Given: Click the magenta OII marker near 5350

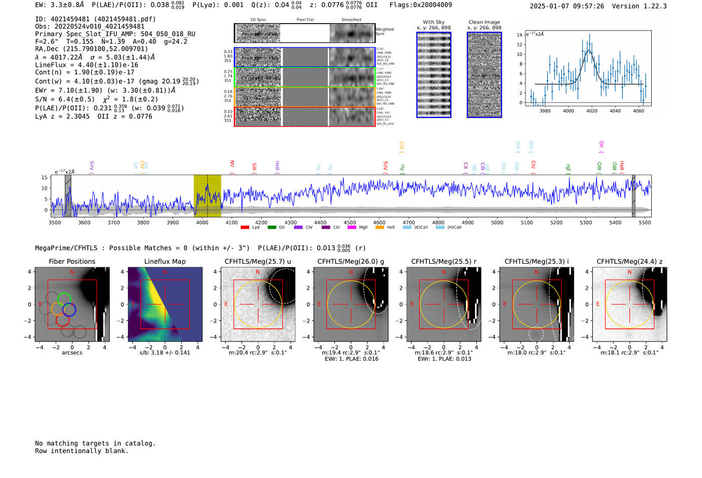Looking at the screenshot, I should tap(601, 147).
